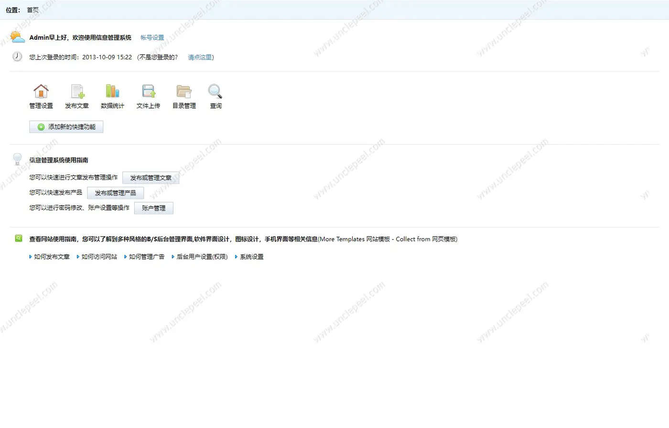669x428 pixels.
Task: Open the 账户管理 button
Action: coord(154,208)
